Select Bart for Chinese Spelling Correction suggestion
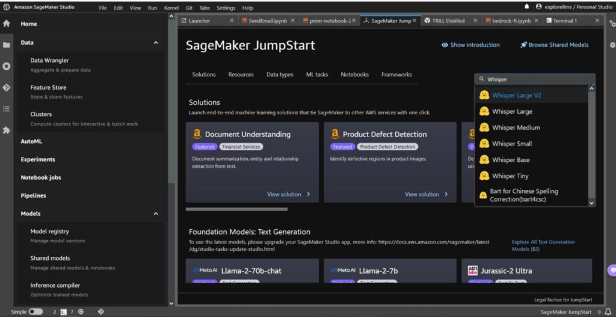Viewport: 616px width, 317px height. [x=532, y=195]
